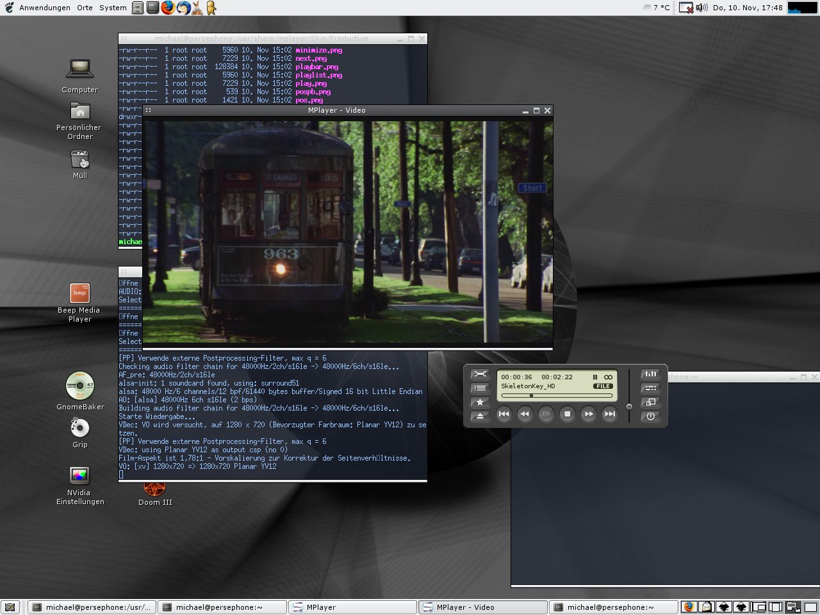Image resolution: width=820 pixels, height=615 pixels.
Task: Switch to the michael@persephone:/usr/... taskbar item
Action: point(92,607)
